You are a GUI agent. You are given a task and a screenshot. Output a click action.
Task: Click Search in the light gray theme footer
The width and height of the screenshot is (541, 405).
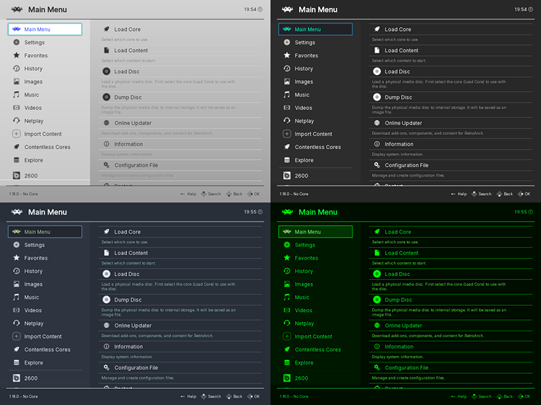211,194
